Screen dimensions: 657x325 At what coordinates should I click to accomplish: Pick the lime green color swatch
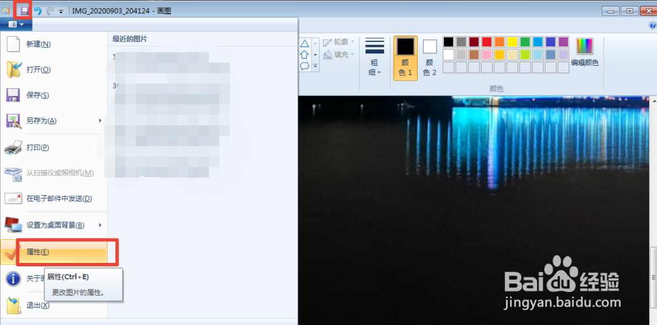tap(525, 55)
